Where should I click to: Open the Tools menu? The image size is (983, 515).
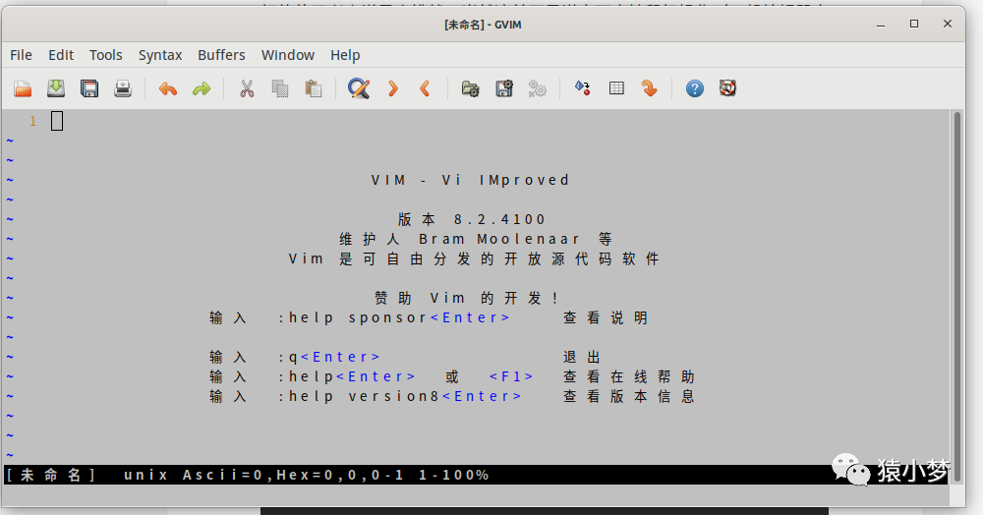point(105,55)
